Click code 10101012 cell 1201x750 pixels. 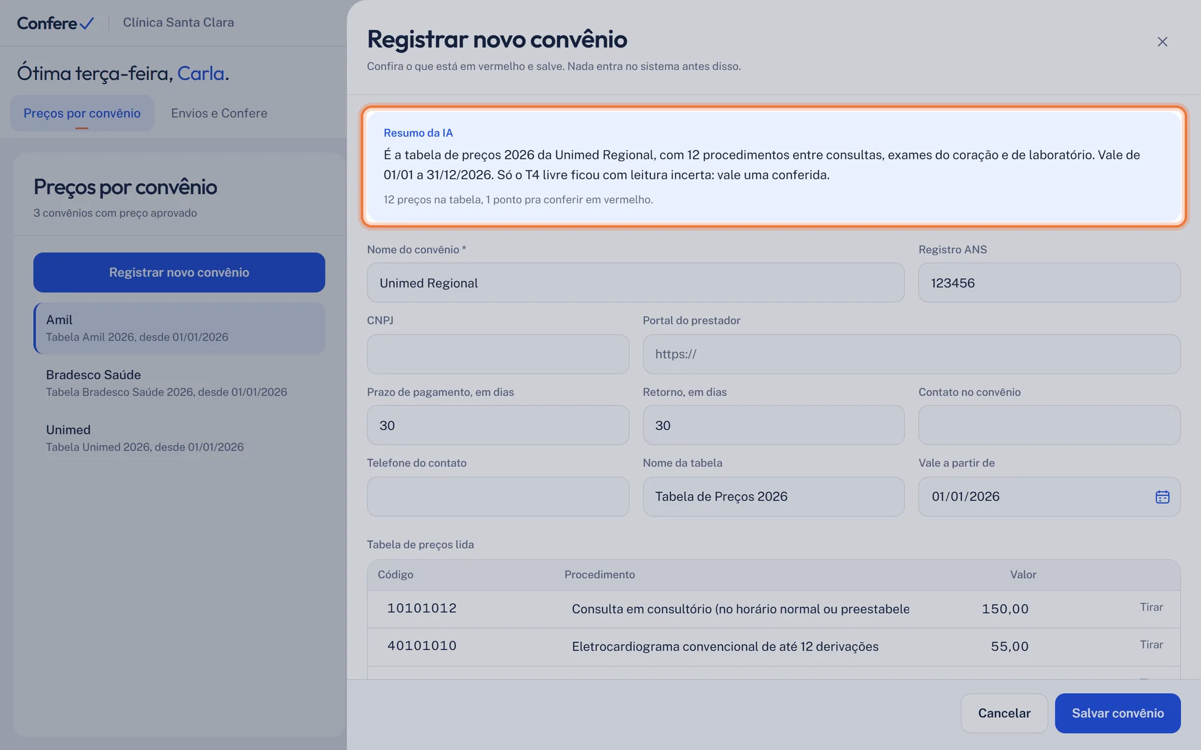(422, 608)
